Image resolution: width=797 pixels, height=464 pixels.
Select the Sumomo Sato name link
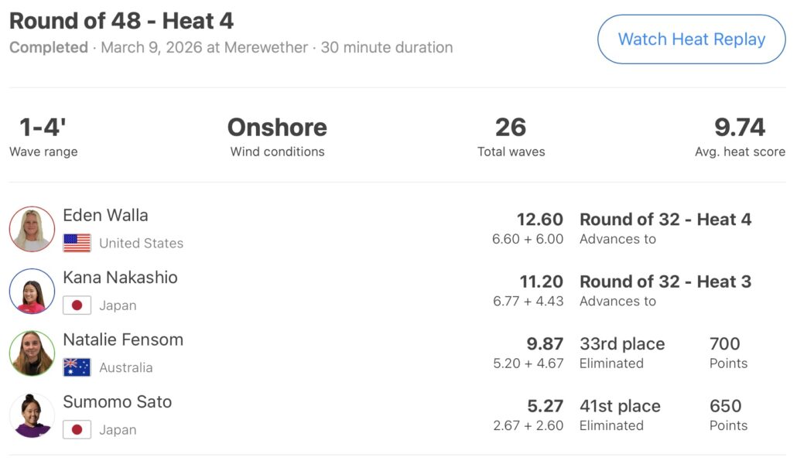117,402
